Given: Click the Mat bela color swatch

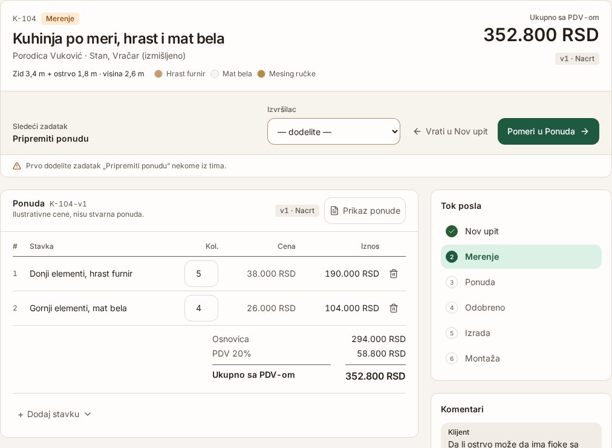Looking at the screenshot, I should click(215, 74).
